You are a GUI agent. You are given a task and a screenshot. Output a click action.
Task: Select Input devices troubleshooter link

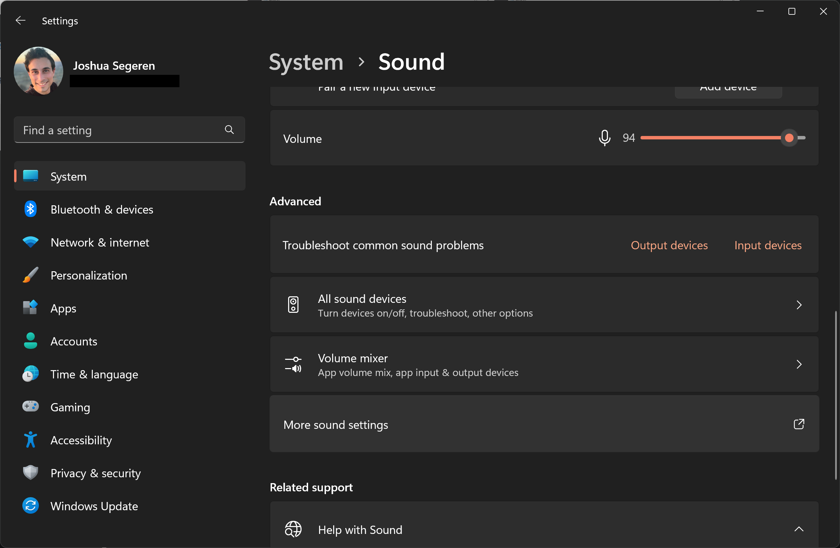[x=768, y=245]
